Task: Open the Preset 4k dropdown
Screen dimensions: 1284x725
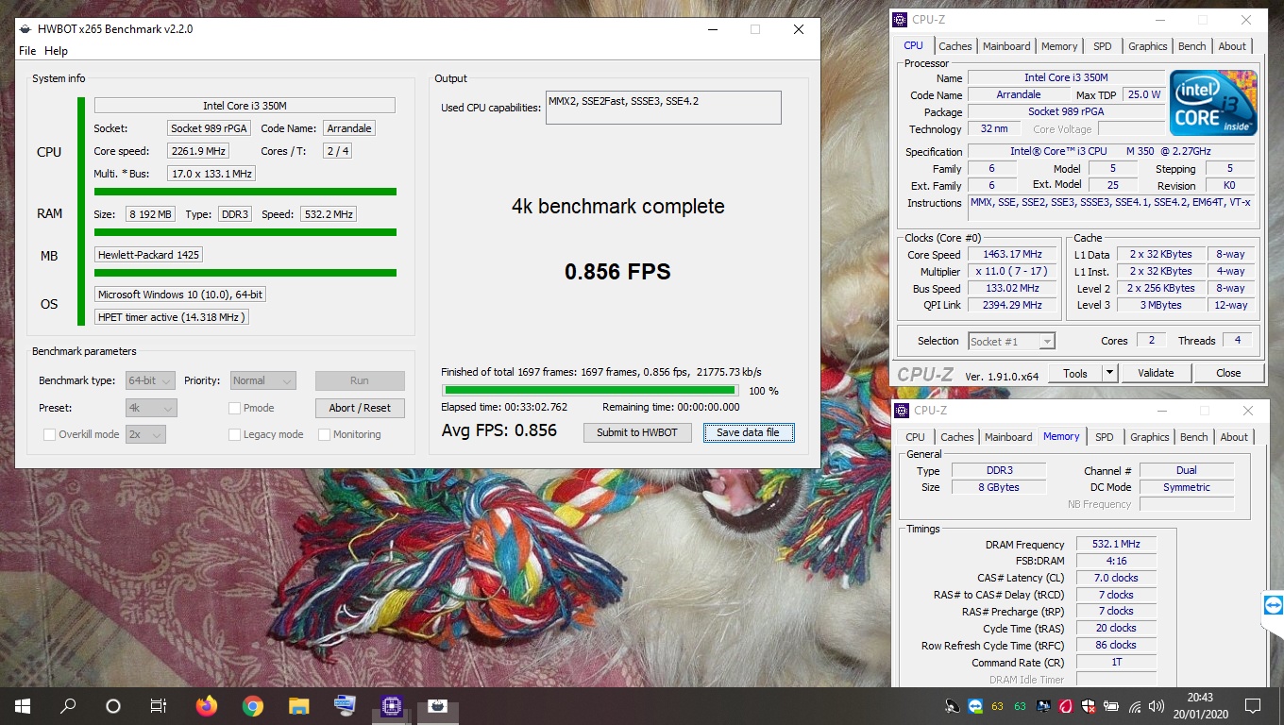Action: coord(150,408)
